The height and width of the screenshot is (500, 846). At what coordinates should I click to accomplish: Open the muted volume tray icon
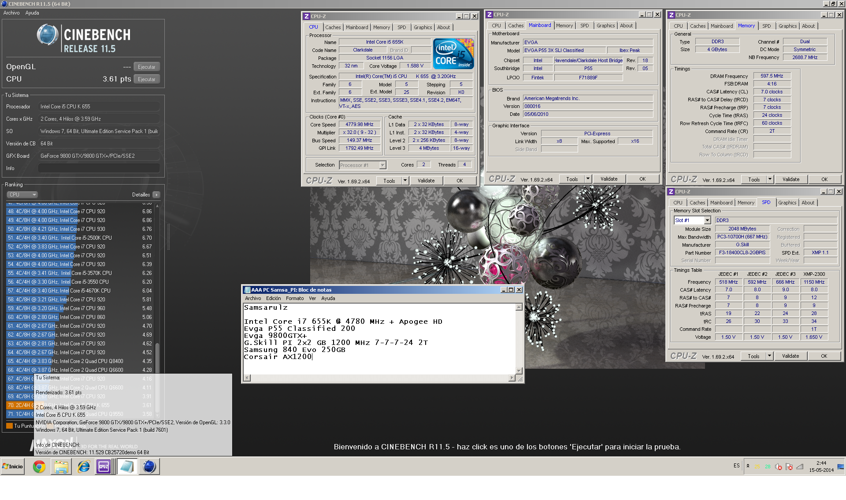coord(778,467)
